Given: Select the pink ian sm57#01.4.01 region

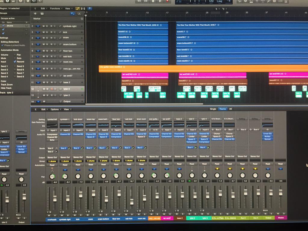Looking at the screenshot, I should pyautogui.click(x=145, y=75).
